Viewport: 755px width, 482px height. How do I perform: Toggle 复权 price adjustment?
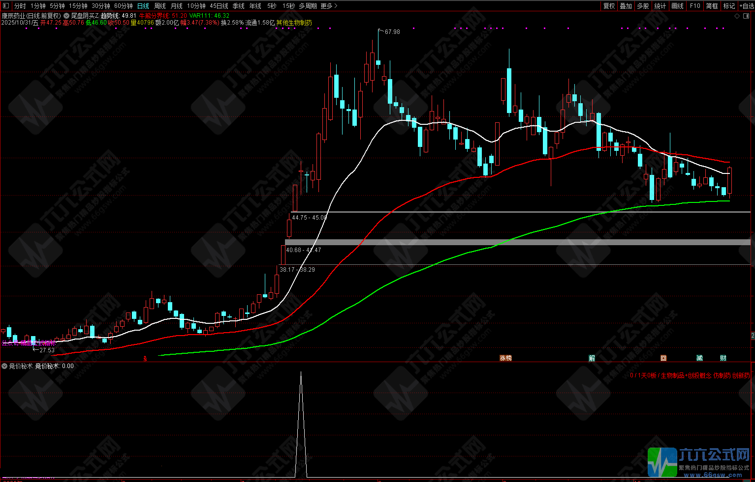click(609, 6)
